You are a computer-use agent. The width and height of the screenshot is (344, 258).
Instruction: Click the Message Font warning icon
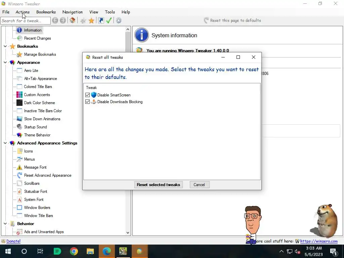point(19,167)
